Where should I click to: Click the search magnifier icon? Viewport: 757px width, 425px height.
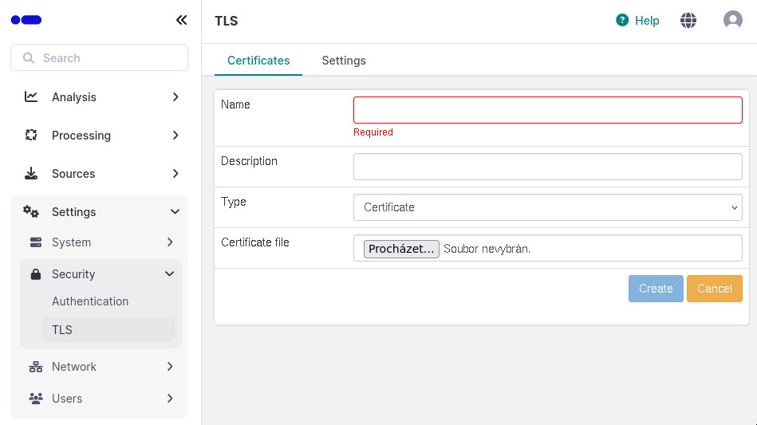click(29, 58)
